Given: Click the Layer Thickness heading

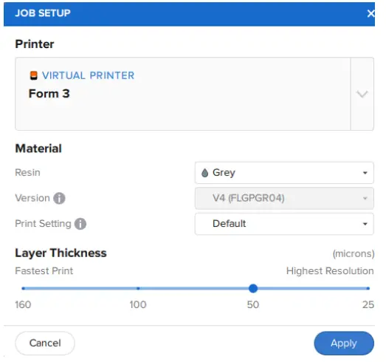Looking at the screenshot, I should [x=61, y=253].
